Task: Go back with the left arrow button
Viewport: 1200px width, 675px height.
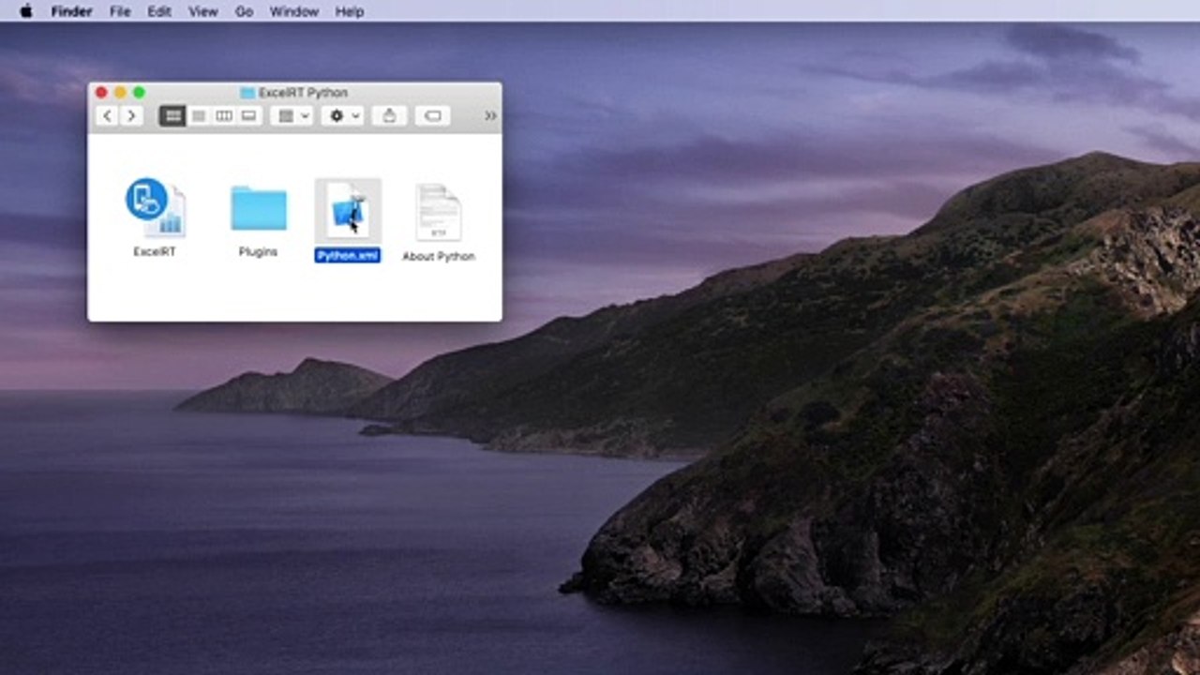Action: coord(107,115)
